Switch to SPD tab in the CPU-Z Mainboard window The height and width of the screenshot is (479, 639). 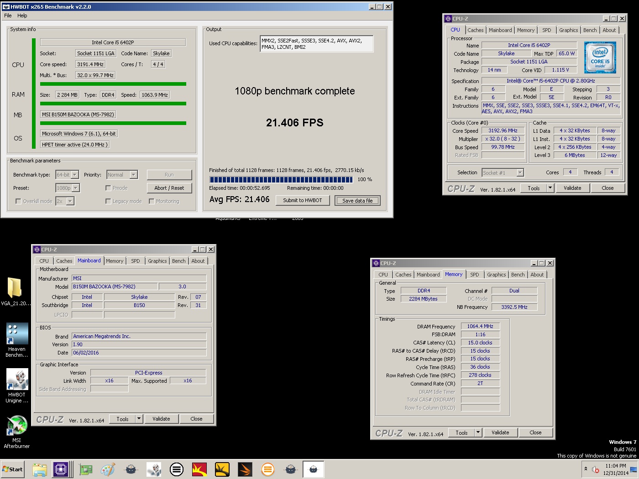(x=136, y=261)
